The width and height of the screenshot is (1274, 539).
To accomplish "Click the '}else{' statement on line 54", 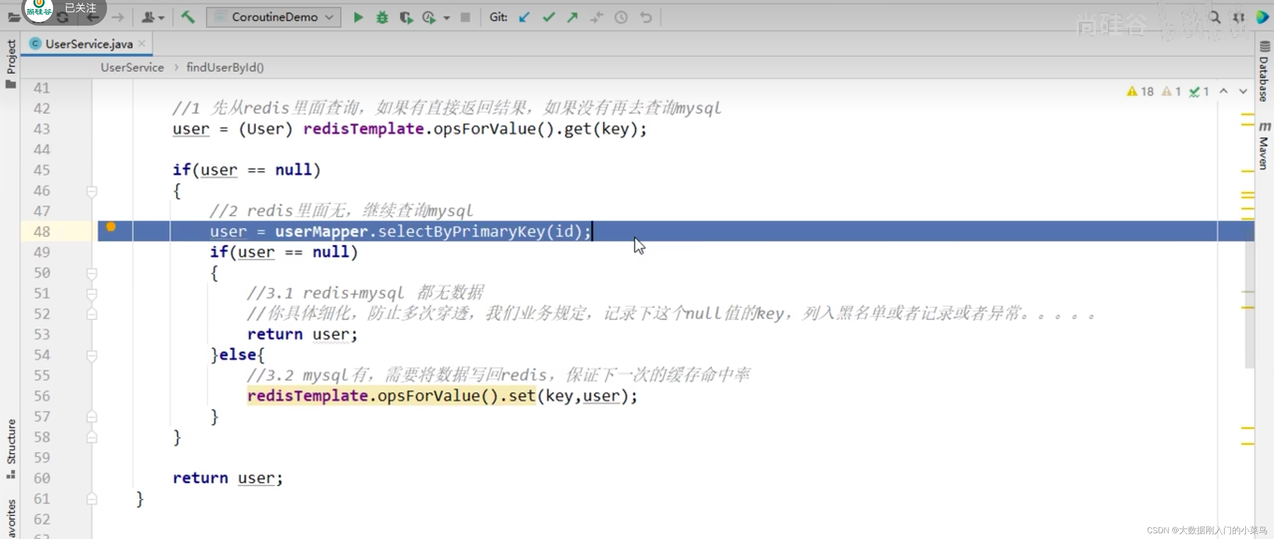I will pyautogui.click(x=238, y=355).
